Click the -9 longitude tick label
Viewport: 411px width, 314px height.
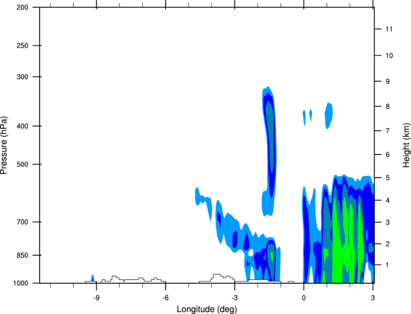click(x=96, y=298)
